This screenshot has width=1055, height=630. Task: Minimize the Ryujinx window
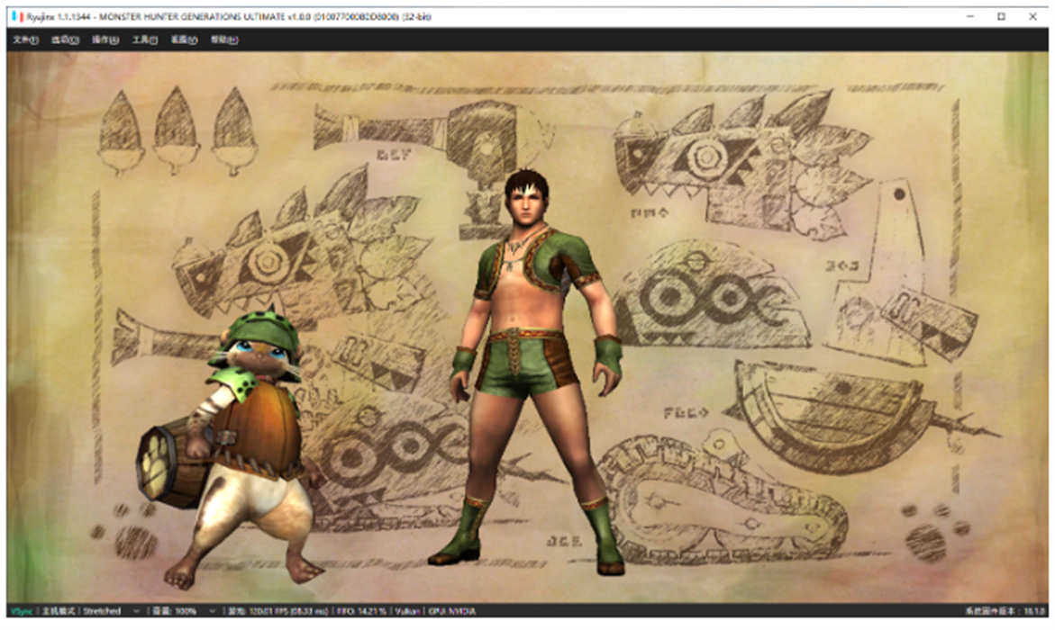pos(969,16)
